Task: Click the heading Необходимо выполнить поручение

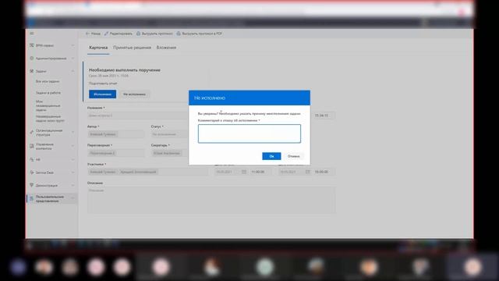Action: 125,69
